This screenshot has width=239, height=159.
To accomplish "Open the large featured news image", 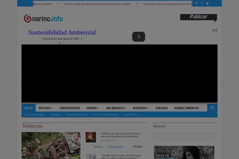I will (51, 145).
